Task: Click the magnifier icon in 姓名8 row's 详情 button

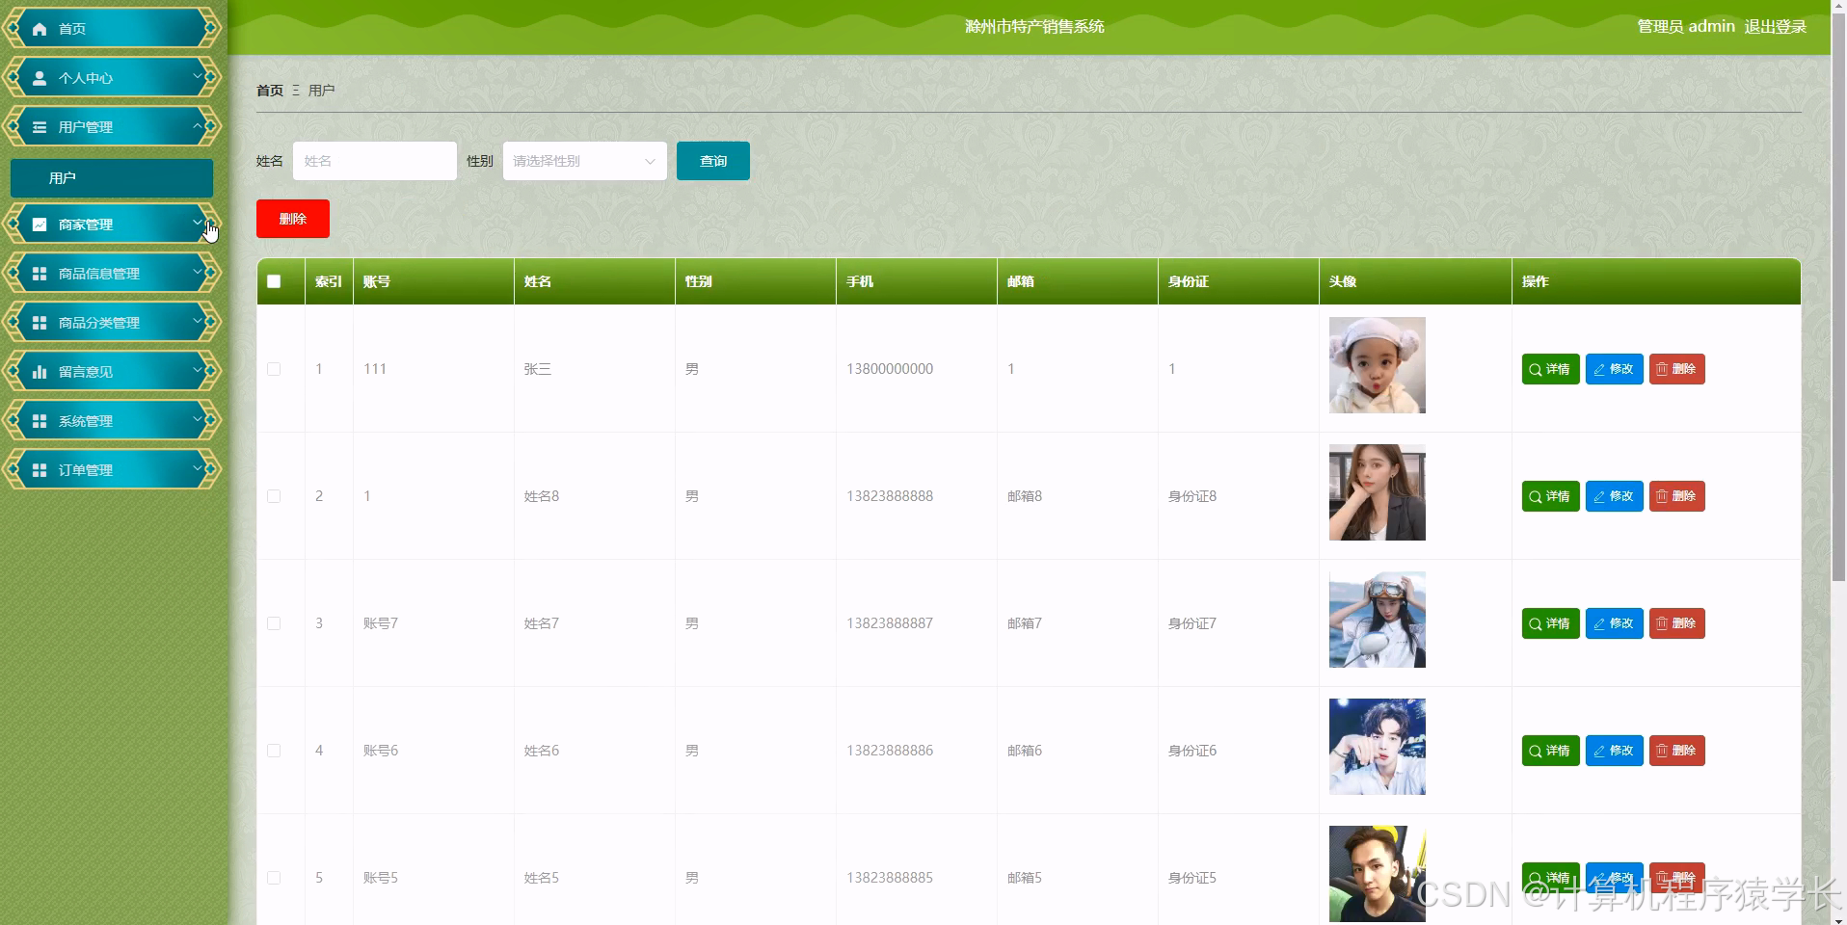Action: pyautogui.click(x=1536, y=496)
